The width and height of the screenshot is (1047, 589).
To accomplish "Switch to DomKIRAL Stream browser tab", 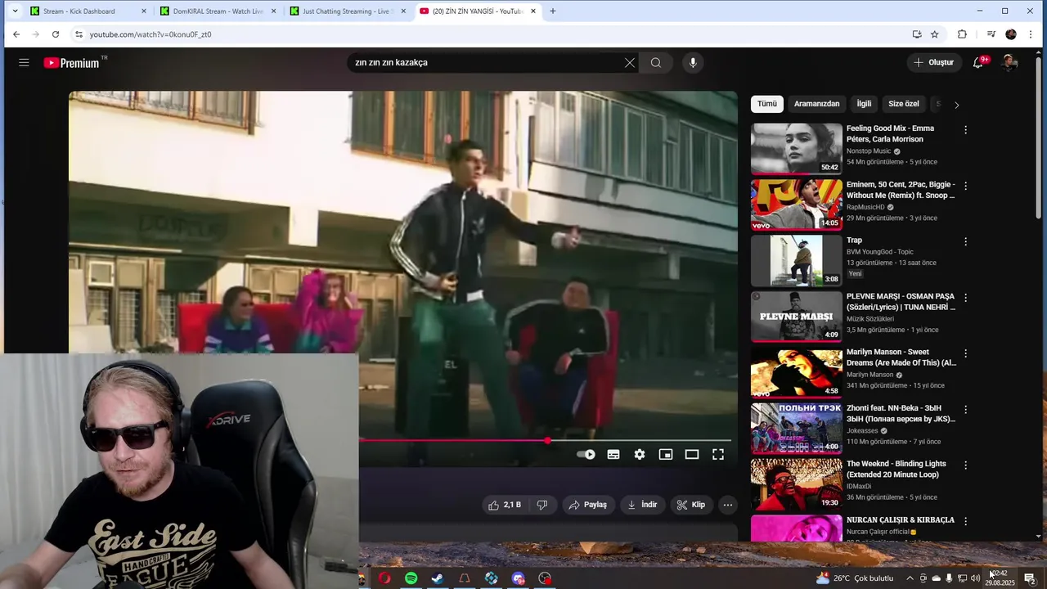I will (218, 11).
